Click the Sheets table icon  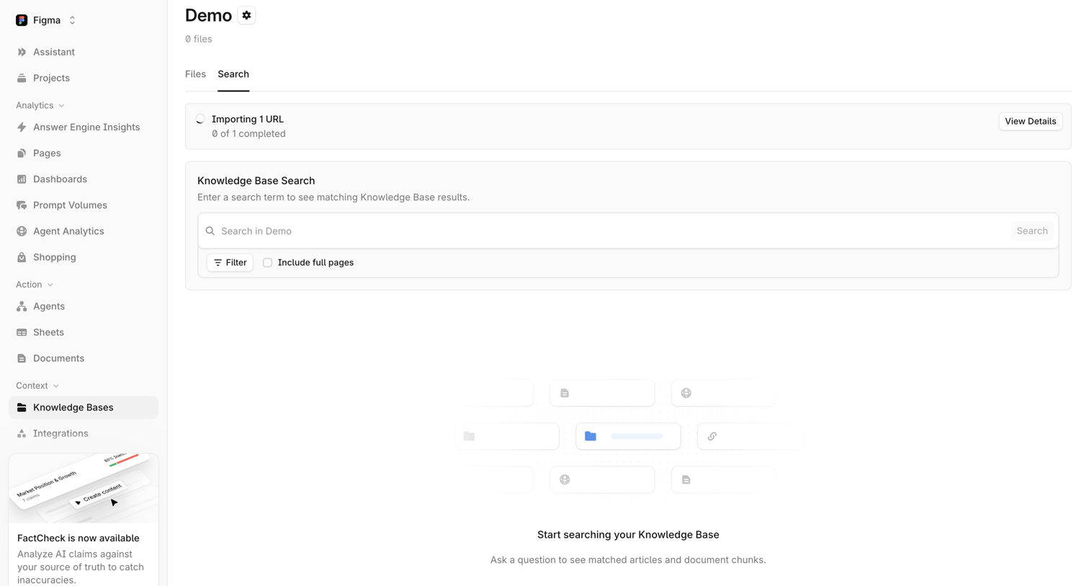pyautogui.click(x=22, y=333)
